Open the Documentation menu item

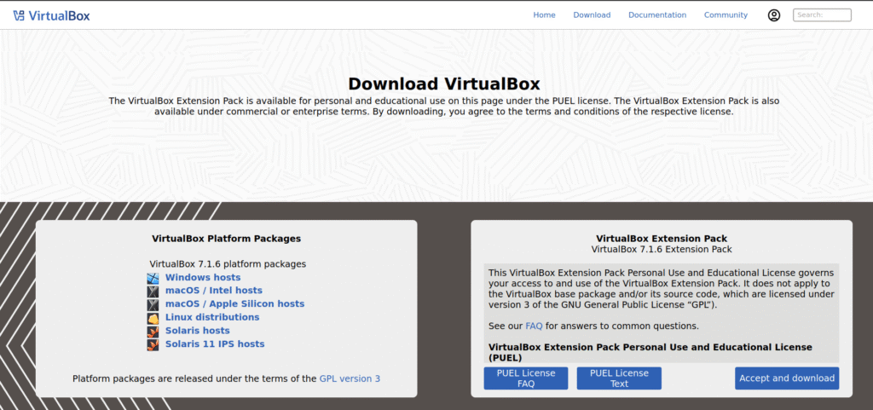pos(657,15)
